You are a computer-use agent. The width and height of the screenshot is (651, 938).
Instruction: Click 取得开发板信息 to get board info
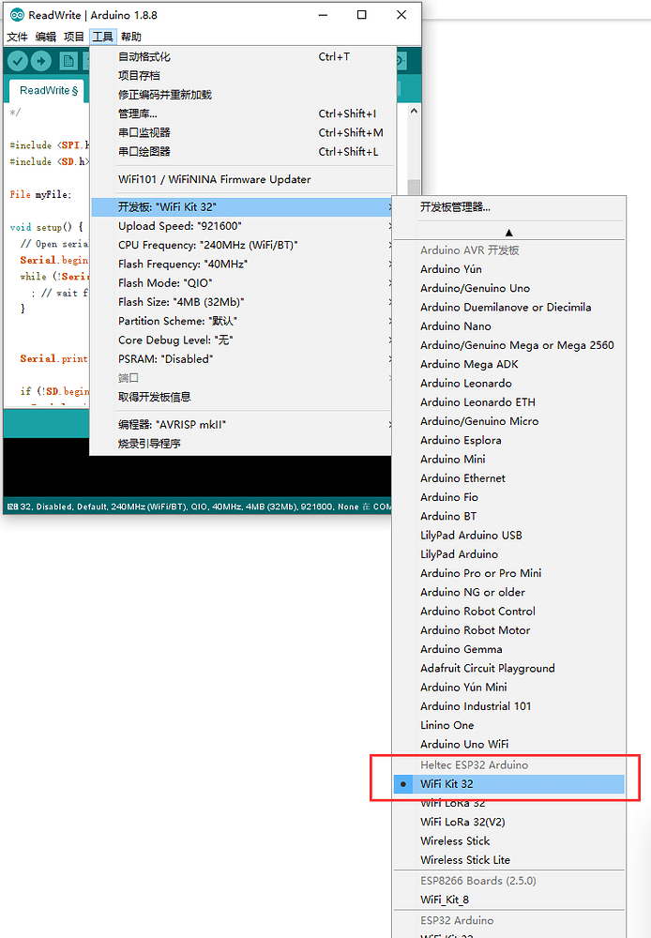tap(154, 397)
